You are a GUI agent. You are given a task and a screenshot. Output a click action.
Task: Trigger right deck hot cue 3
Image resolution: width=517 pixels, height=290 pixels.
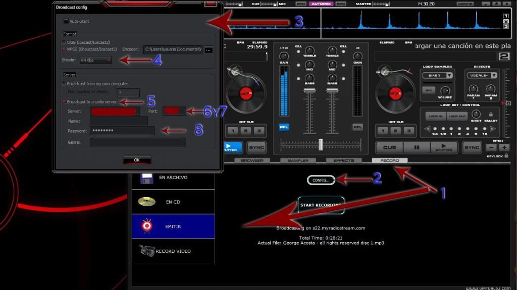[x=408, y=131]
